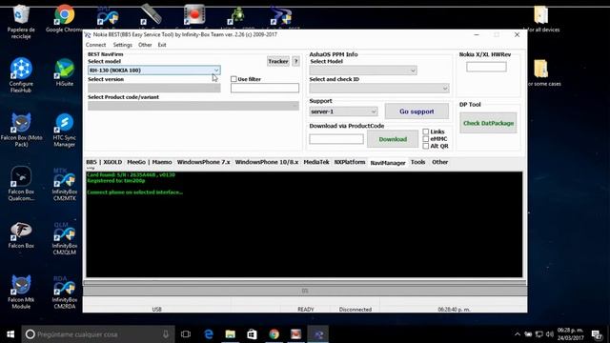Screen dimensions: 610x343
Task: Open InfinityBox CM2QLM desktop shortcut
Action: 64,238
